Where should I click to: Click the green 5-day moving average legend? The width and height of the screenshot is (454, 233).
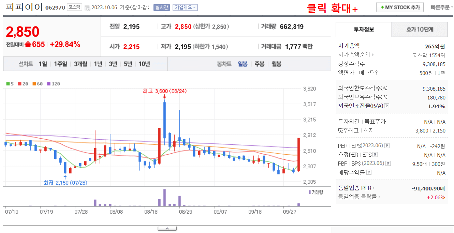pyautogui.click(x=10, y=84)
